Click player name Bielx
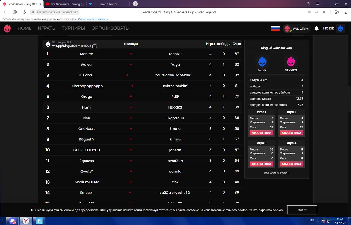The image size is (351, 225). point(87,118)
